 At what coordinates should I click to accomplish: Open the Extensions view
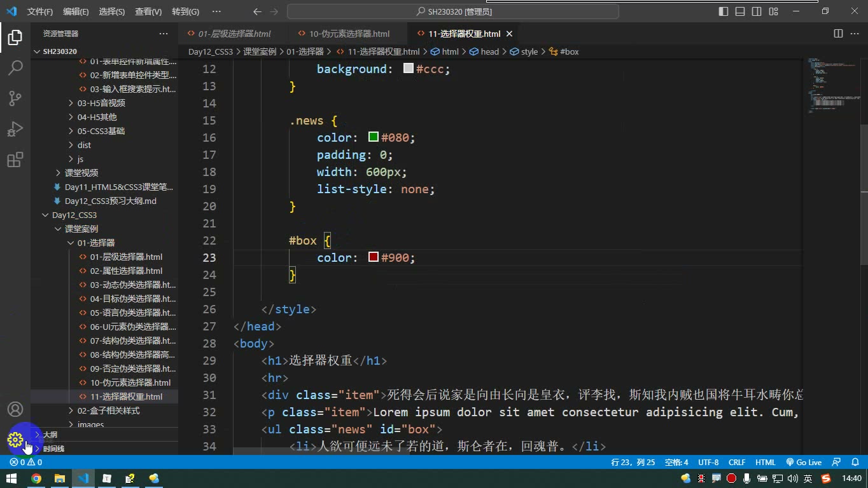coord(15,159)
